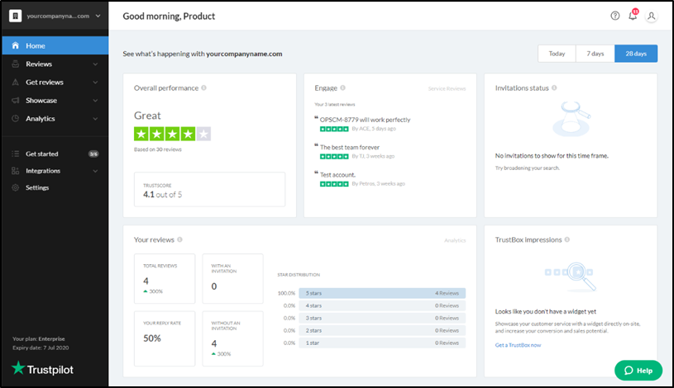674x388 pixels.
Task: Click the info icon beside Your reviews
Action: click(179, 239)
